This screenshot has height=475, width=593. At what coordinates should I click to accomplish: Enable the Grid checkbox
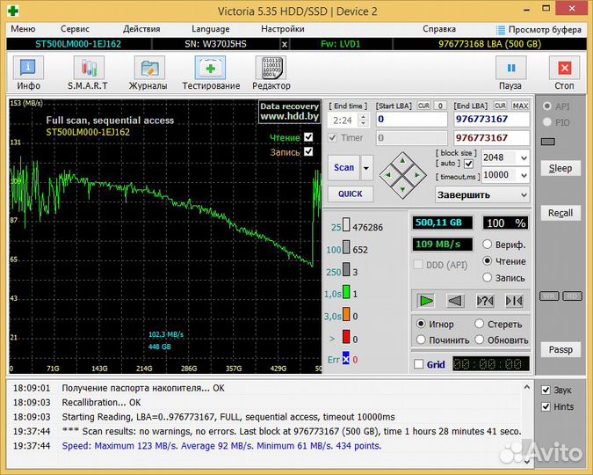point(418,364)
